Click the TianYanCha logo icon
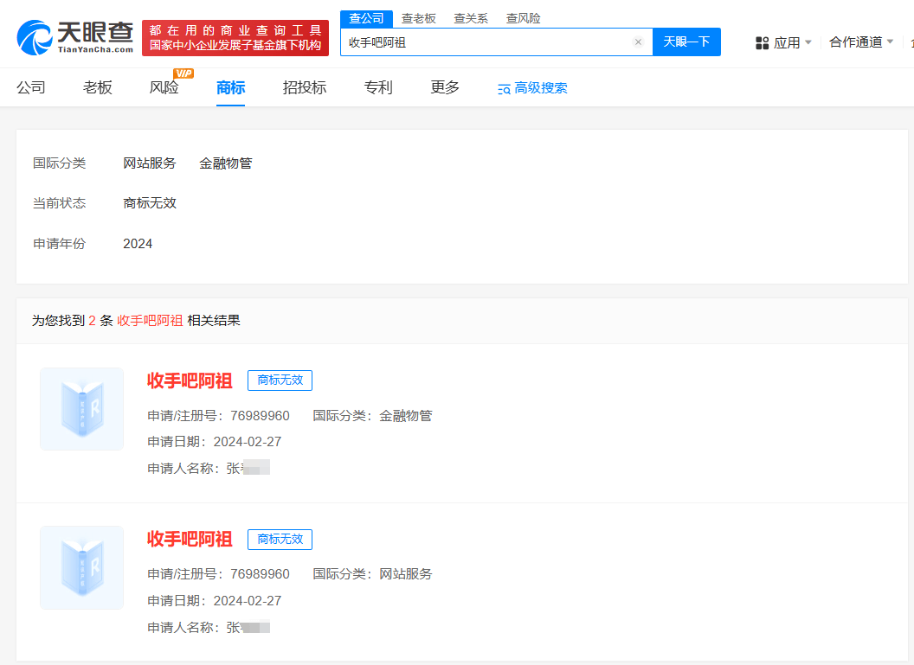 click(35, 38)
